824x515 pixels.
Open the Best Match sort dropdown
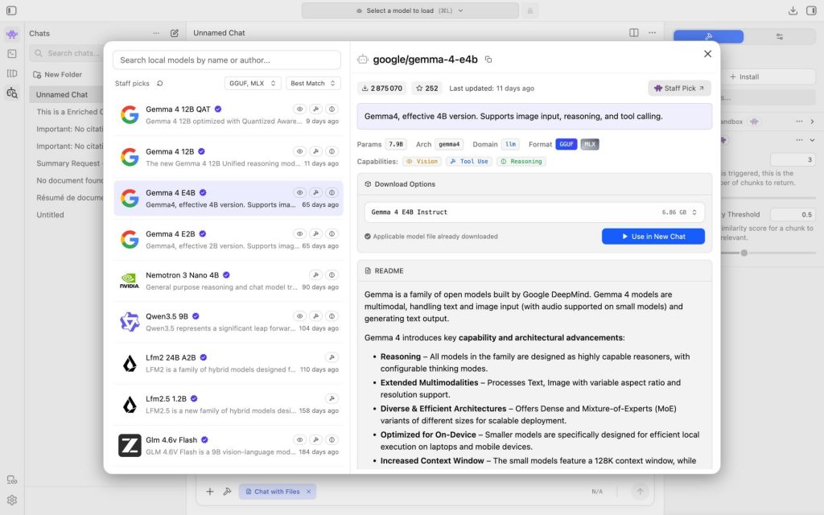tap(313, 83)
